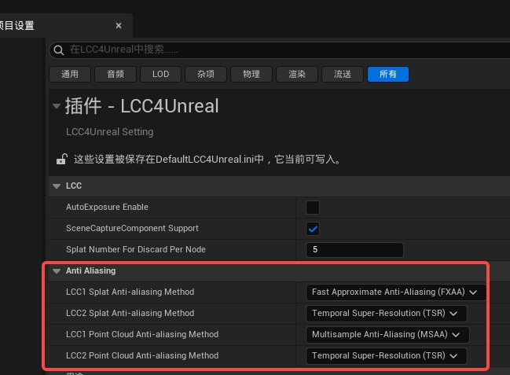This screenshot has height=375, width=510.
Task: Open LCC1 Splat Anti-aliasing Method dropdown
Action: [x=396, y=292]
